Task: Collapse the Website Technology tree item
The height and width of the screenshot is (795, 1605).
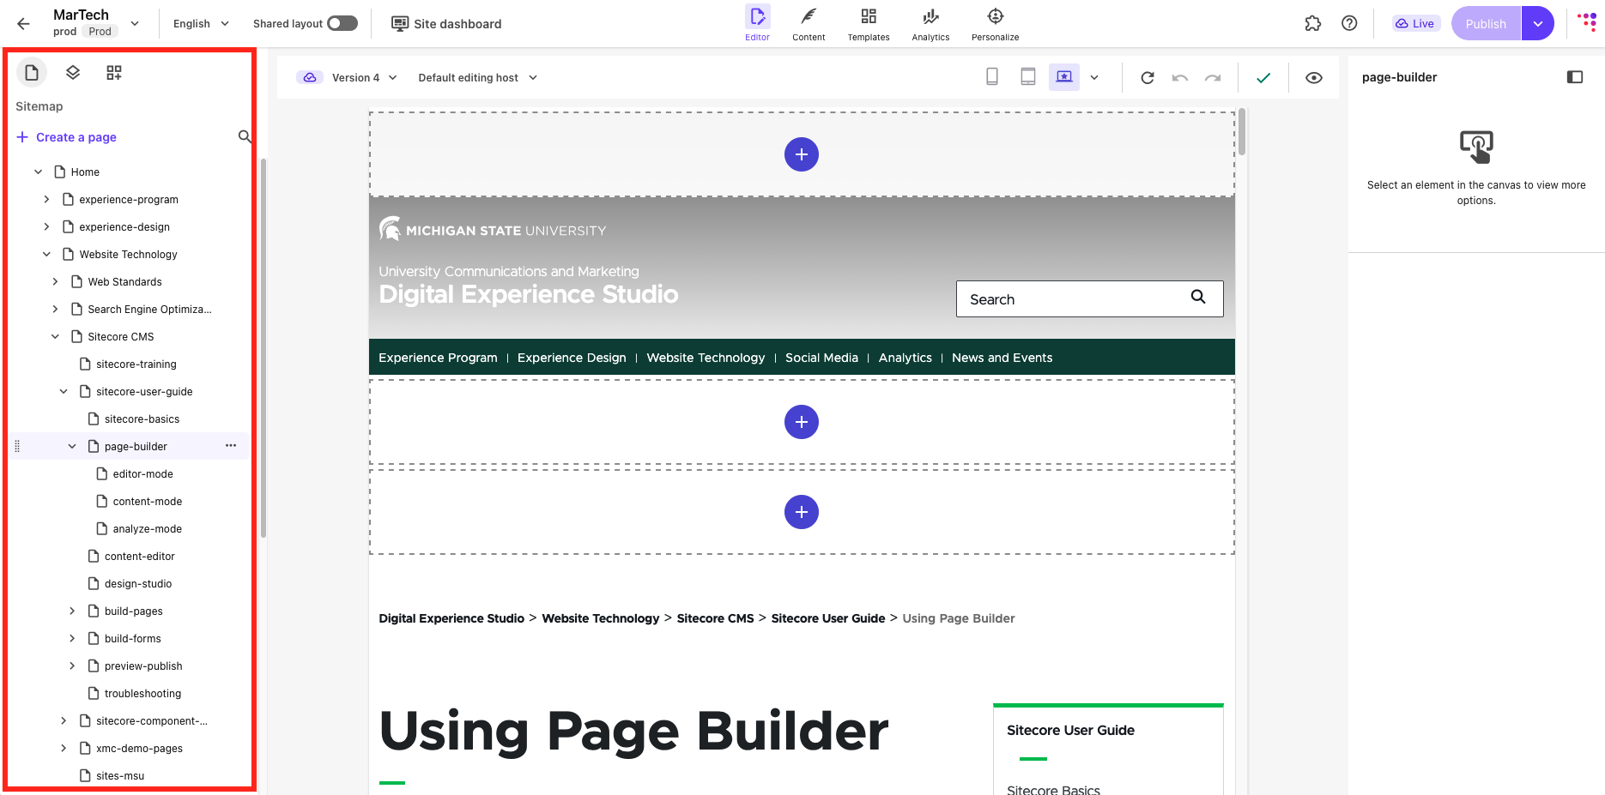Action: pyautogui.click(x=46, y=254)
